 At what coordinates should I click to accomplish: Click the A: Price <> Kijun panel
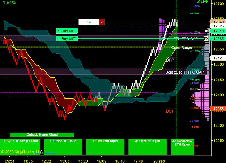(148, 147)
